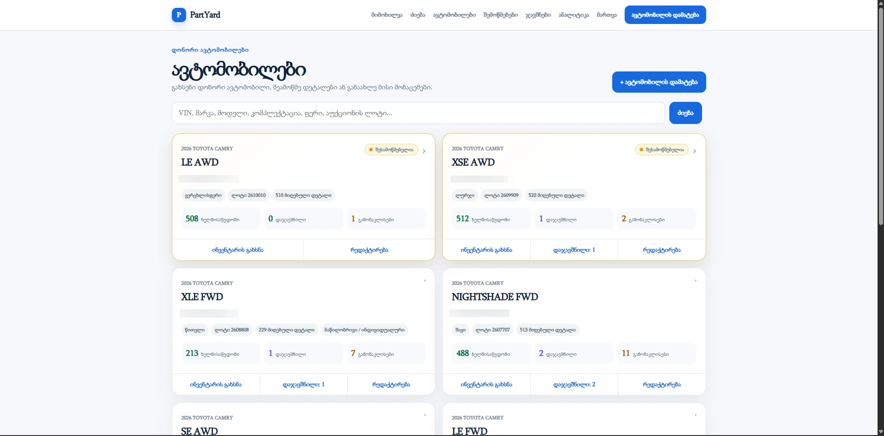The height and width of the screenshot is (436, 884).
Task: Click the ლოტი 2609909 chip
Action: coord(501,195)
